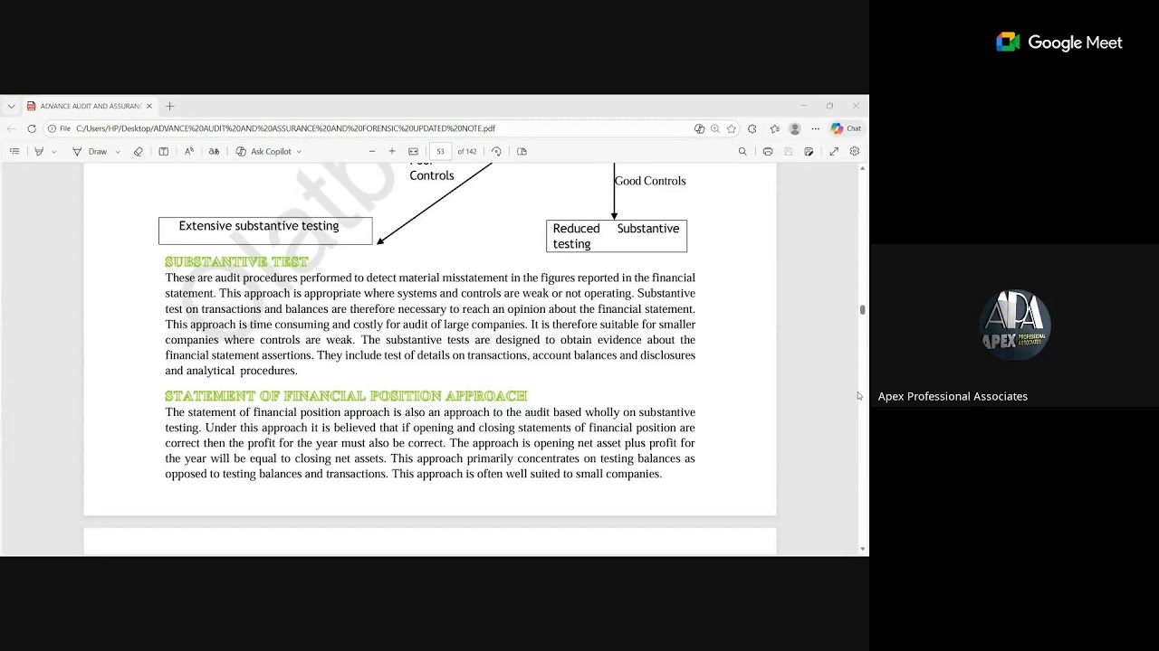The image size is (1159, 651).
Task: Add this page to favorites star
Action: tap(731, 128)
